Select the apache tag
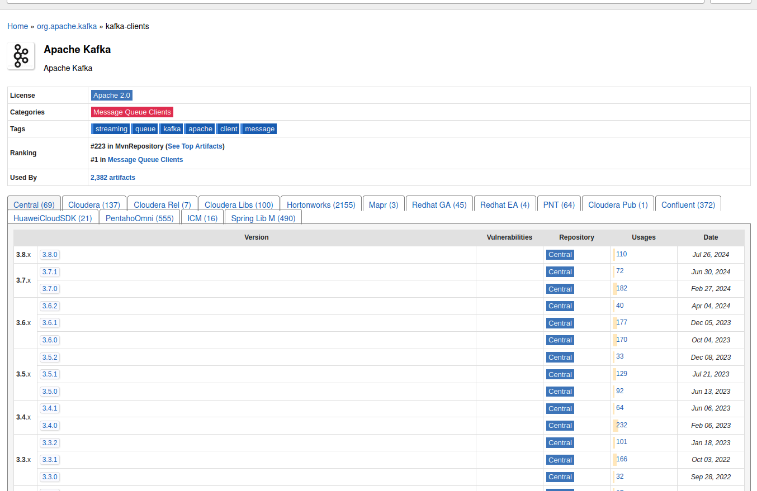This screenshot has height=491, width=757. (x=200, y=129)
